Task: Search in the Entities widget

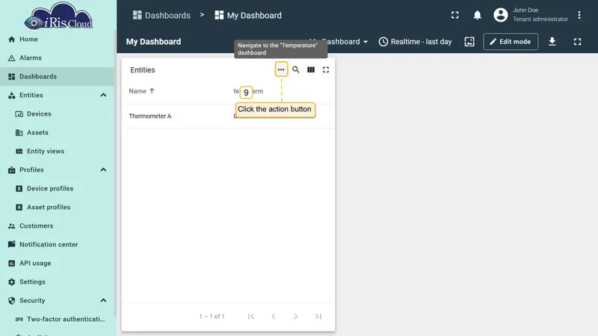Action: [295, 69]
